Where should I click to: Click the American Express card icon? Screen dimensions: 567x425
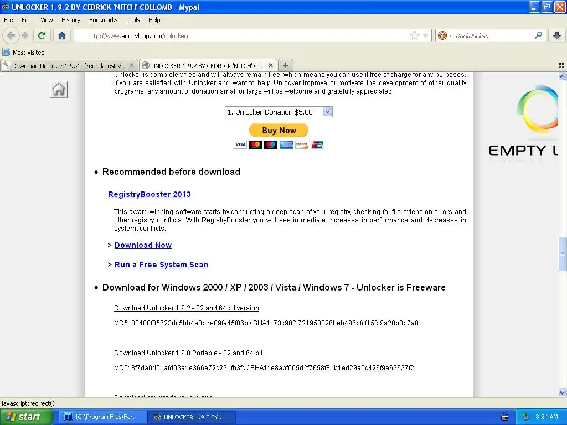[286, 145]
